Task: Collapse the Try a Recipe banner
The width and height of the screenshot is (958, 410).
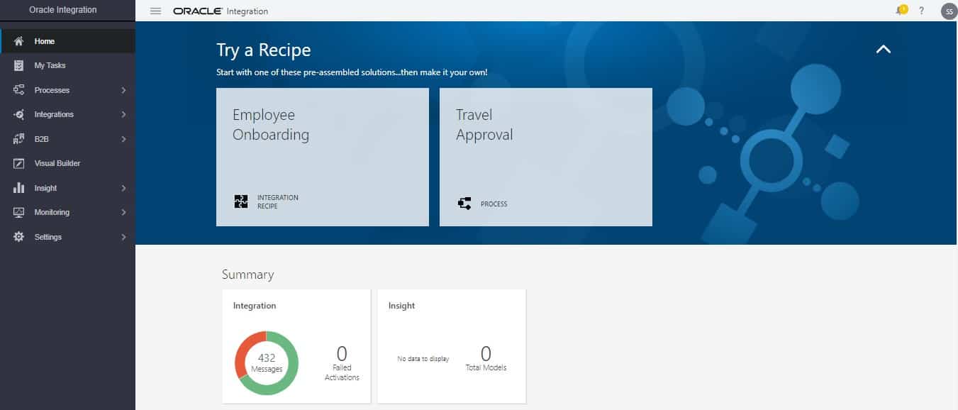Action: (883, 49)
